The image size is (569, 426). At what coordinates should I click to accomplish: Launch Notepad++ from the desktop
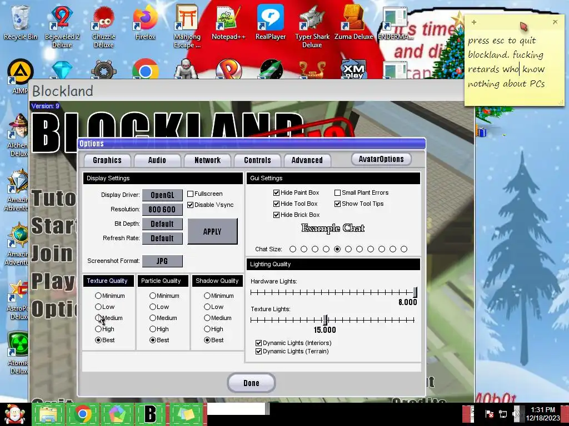(228, 22)
